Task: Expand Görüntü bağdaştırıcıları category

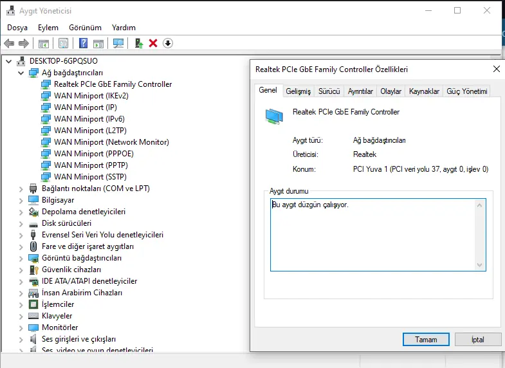Action: coord(21,259)
